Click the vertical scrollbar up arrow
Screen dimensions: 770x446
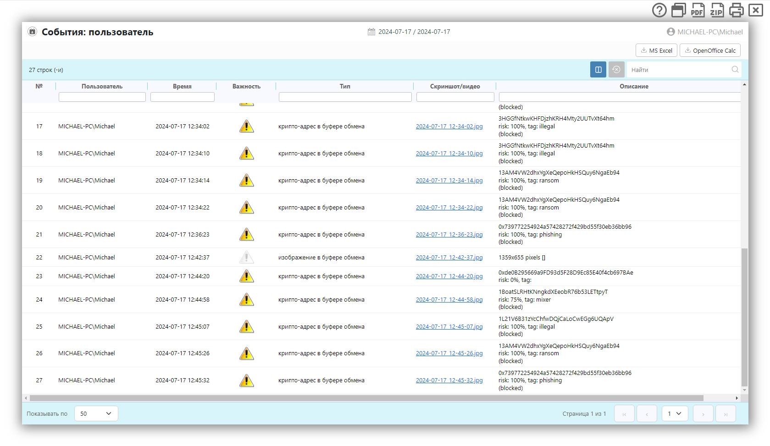(744, 84)
